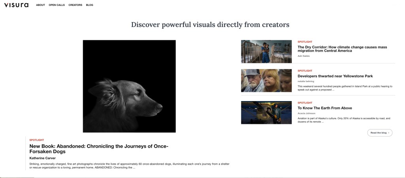Open the Dry Corridor article thumbnail
Viewport: 405px width, 178px height.
tap(266, 52)
